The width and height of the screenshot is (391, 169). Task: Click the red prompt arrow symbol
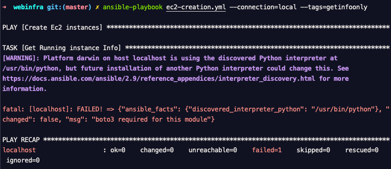click(x=5, y=7)
